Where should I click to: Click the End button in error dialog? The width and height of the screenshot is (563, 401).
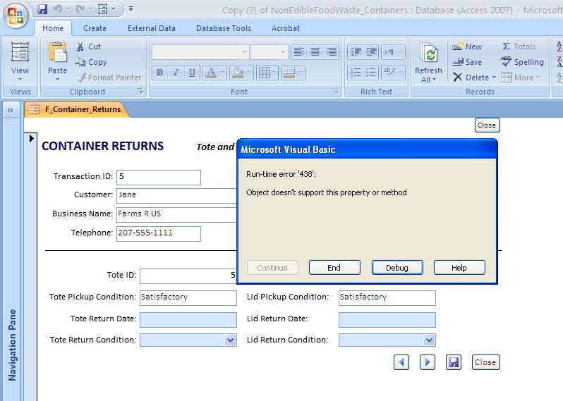point(334,268)
